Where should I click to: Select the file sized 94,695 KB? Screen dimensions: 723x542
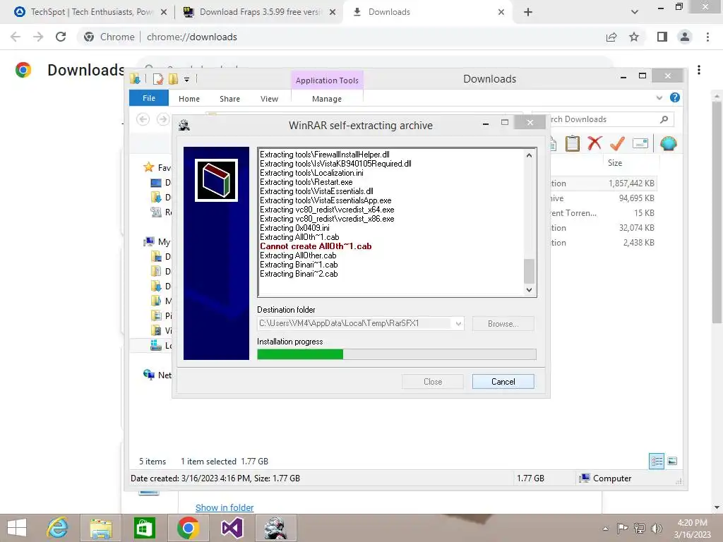[636, 198]
